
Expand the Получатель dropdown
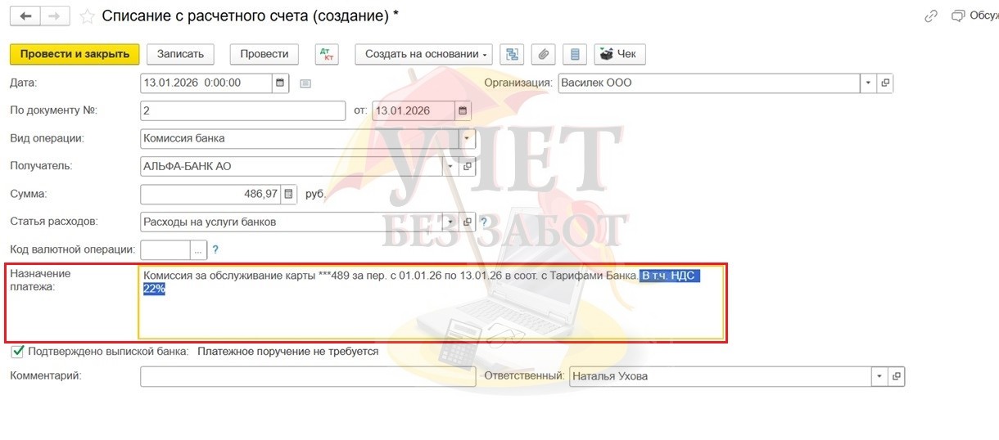[x=451, y=166]
